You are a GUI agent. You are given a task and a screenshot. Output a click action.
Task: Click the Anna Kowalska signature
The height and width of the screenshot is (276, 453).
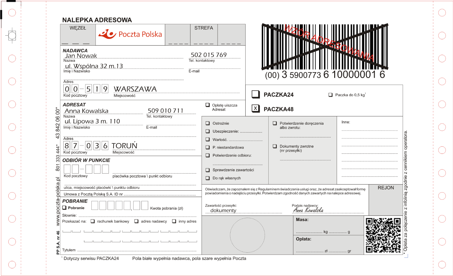[x=308, y=210]
